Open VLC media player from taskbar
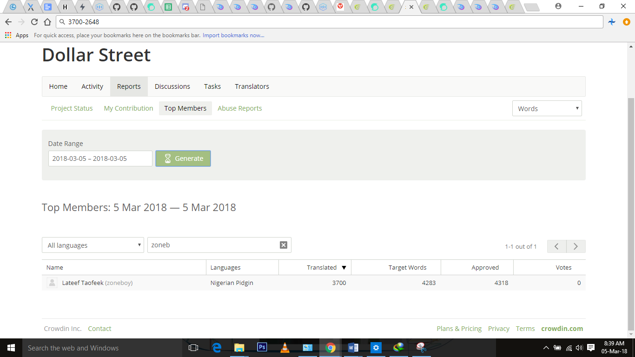Viewport: 635px width, 357px height. tap(285, 348)
